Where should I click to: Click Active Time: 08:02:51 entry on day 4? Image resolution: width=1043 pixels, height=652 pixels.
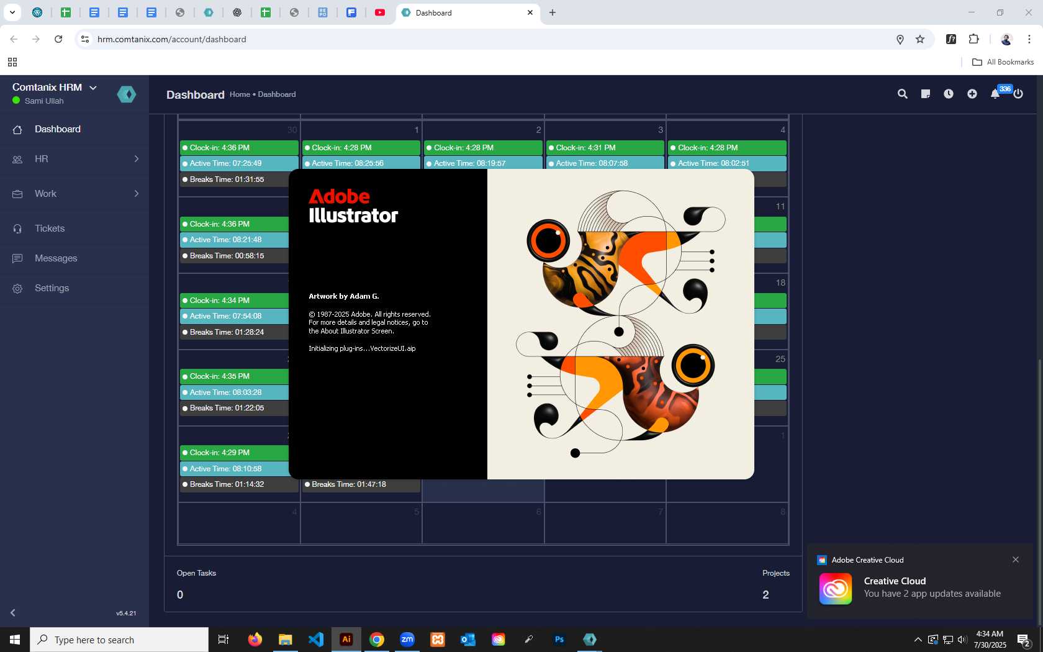(x=727, y=163)
